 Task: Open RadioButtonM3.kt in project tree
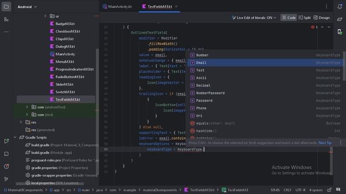click(x=67, y=77)
